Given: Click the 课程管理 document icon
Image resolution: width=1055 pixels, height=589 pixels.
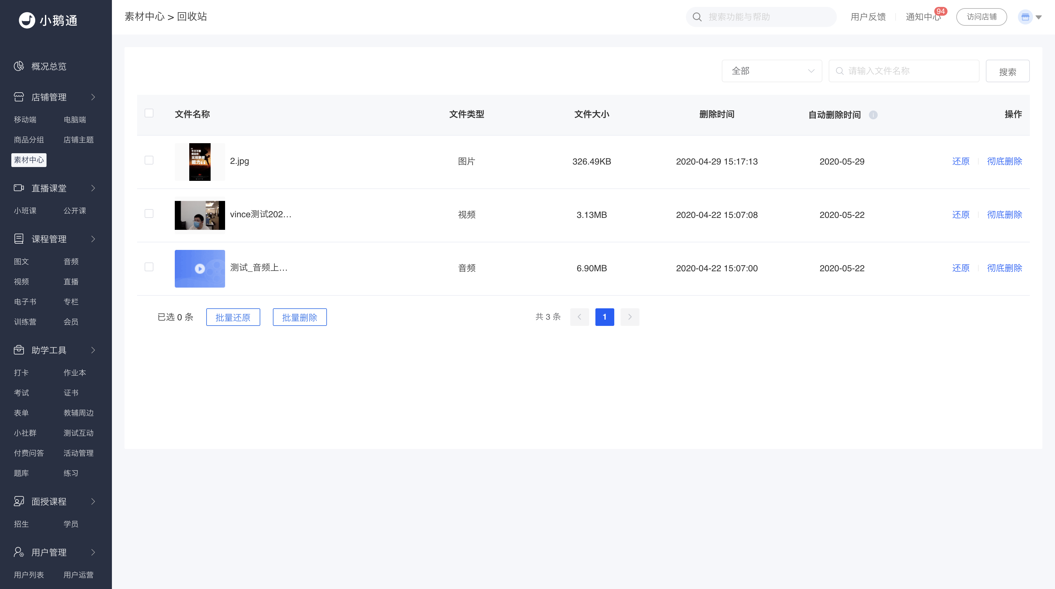Looking at the screenshot, I should (x=19, y=239).
